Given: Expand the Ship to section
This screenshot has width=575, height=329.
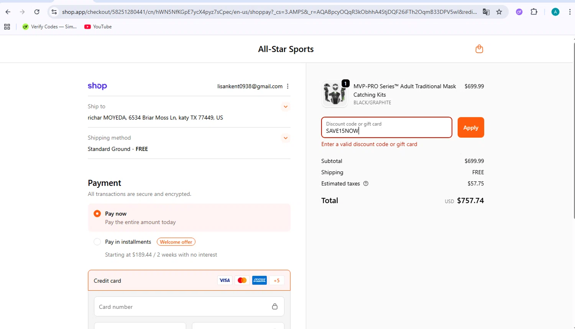Looking at the screenshot, I should 286,107.
